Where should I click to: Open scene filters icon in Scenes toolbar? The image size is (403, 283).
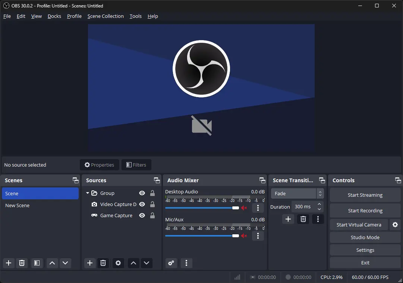coord(37,263)
